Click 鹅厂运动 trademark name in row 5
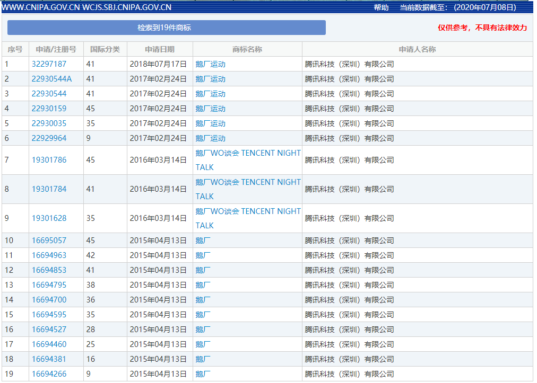537x383 pixels. [210, 123]
